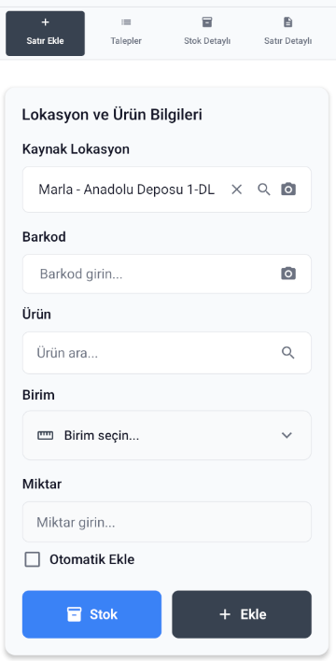Click the blue Stok button
The width and height of the screenshot is (336, 661).
coord(91,614)
